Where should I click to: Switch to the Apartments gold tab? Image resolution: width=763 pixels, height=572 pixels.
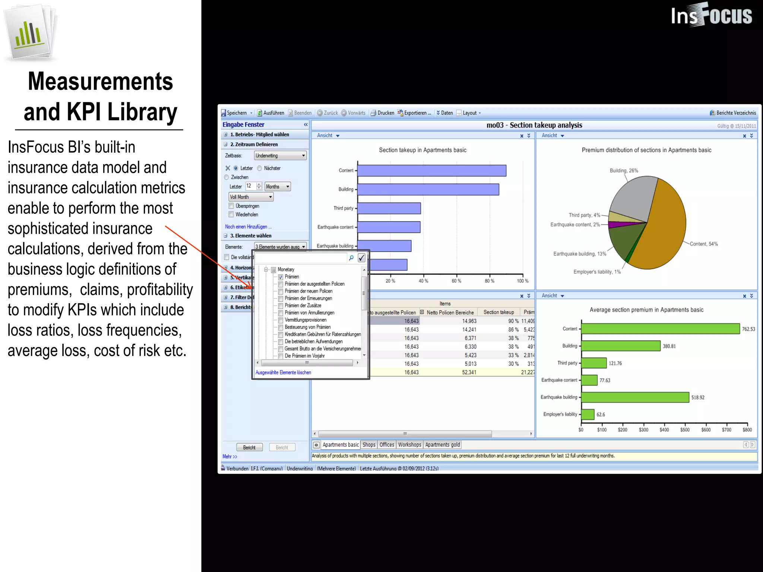point(443,445)
